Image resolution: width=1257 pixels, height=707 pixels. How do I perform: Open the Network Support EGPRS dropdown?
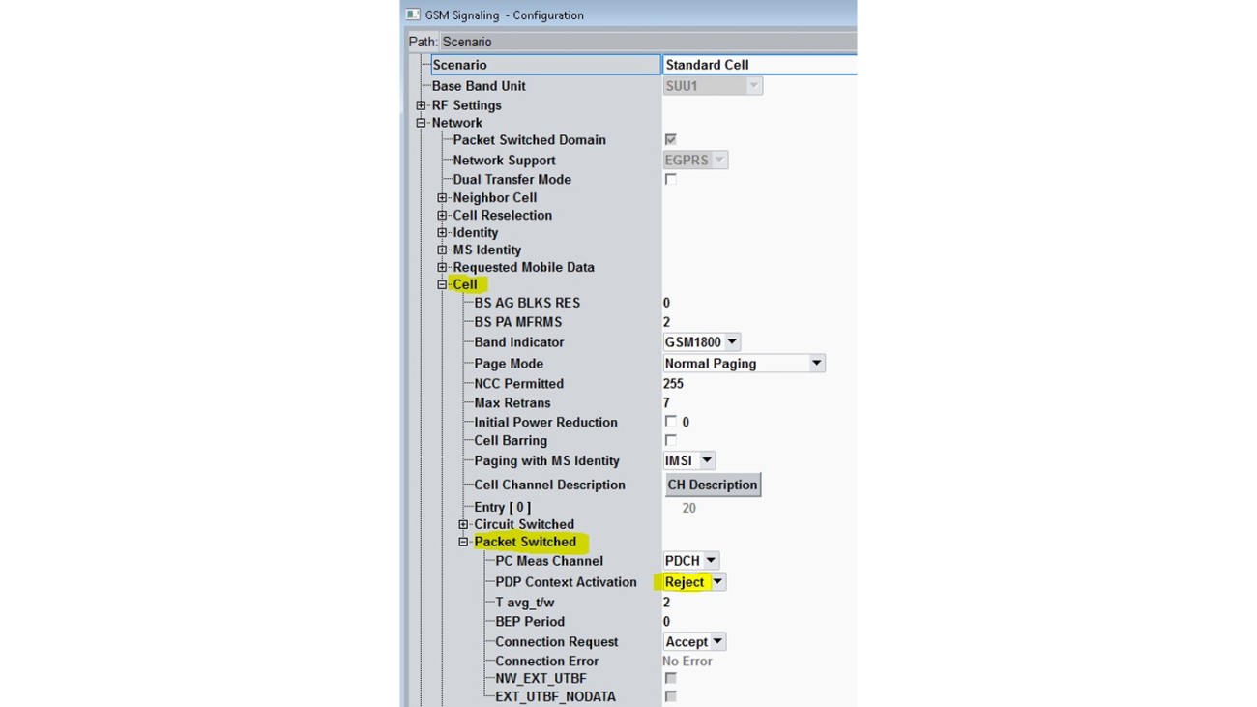point(695,160)
